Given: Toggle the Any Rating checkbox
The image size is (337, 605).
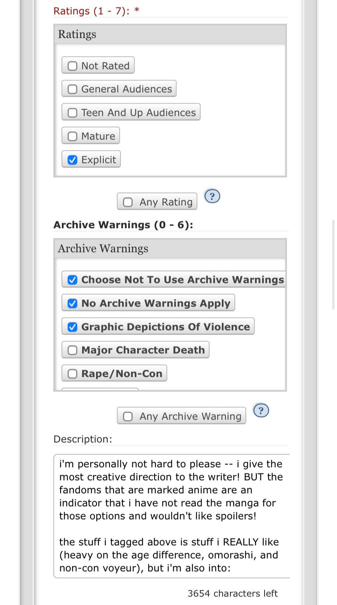Looking at the screenshot, I should (128, 202).
